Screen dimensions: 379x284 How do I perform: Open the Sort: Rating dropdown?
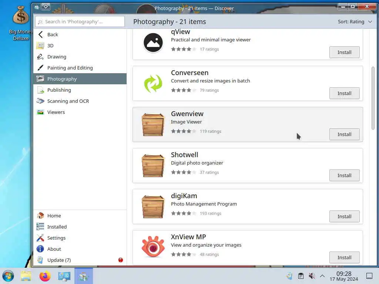click(x=355, y=22)
